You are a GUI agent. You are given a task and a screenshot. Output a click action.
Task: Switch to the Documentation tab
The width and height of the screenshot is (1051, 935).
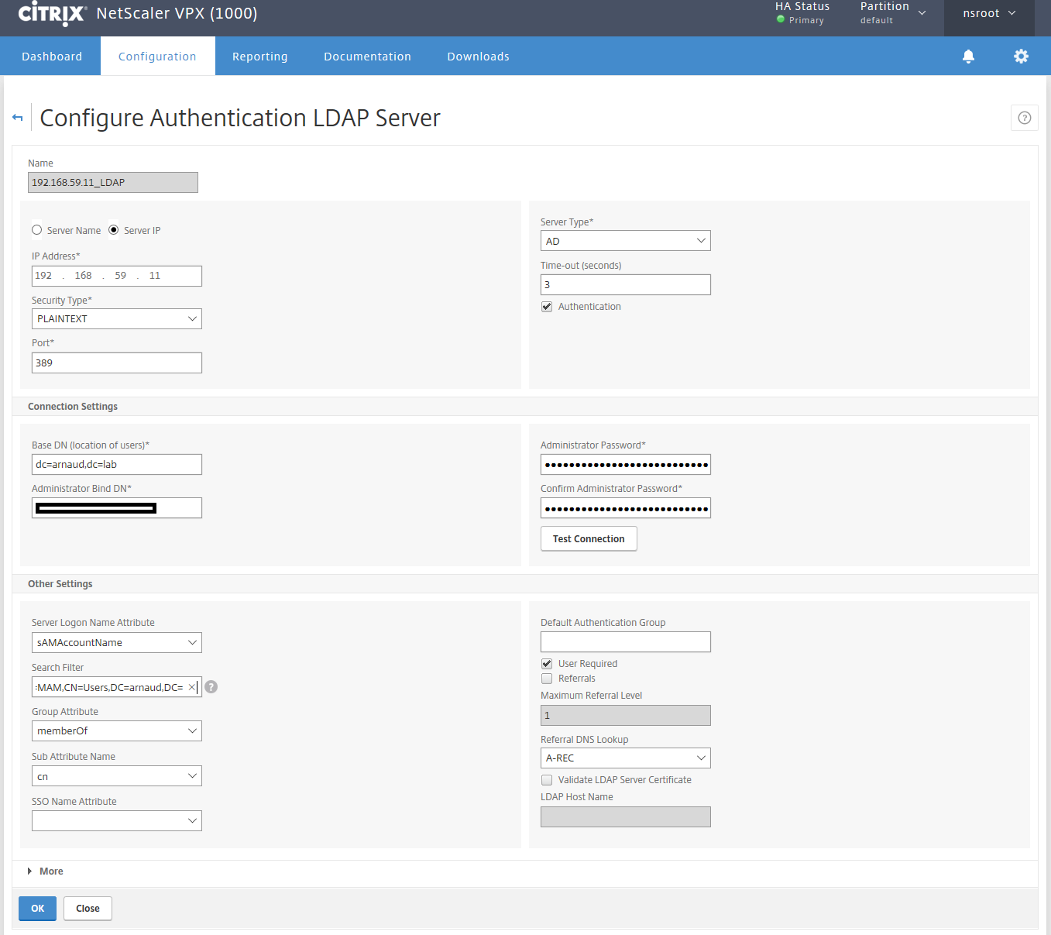pyautogui.click(x=367, y=57)
